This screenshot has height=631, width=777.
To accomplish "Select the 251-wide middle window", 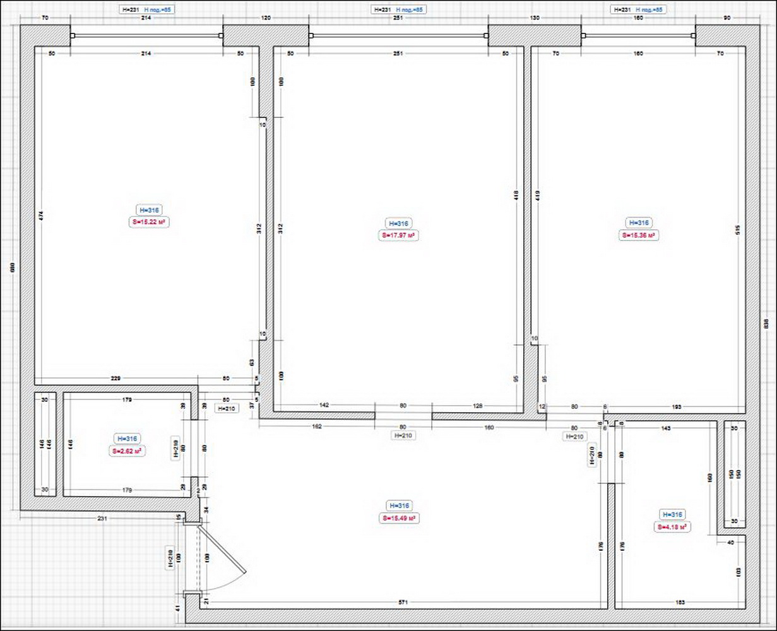I will click(398, 36).
